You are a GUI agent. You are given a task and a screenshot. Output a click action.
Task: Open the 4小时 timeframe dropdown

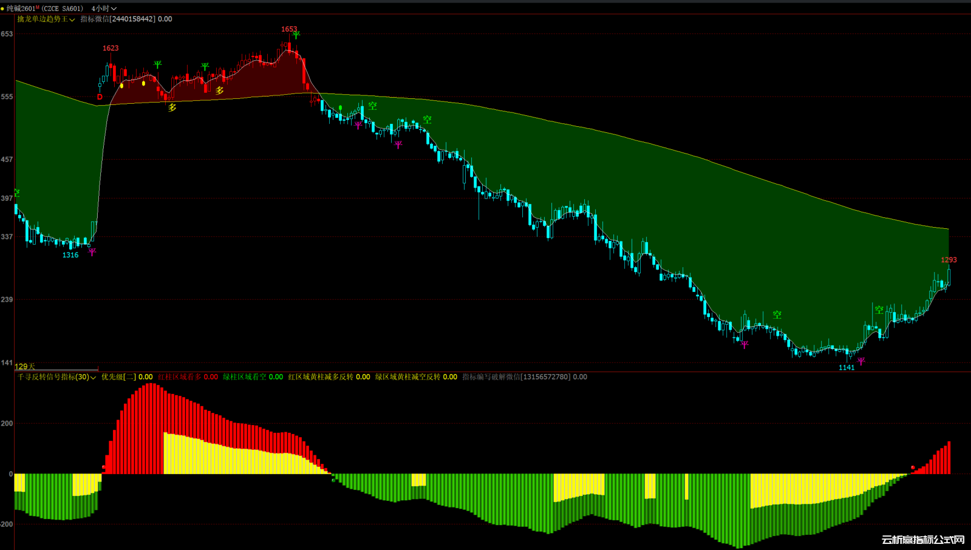103,8
